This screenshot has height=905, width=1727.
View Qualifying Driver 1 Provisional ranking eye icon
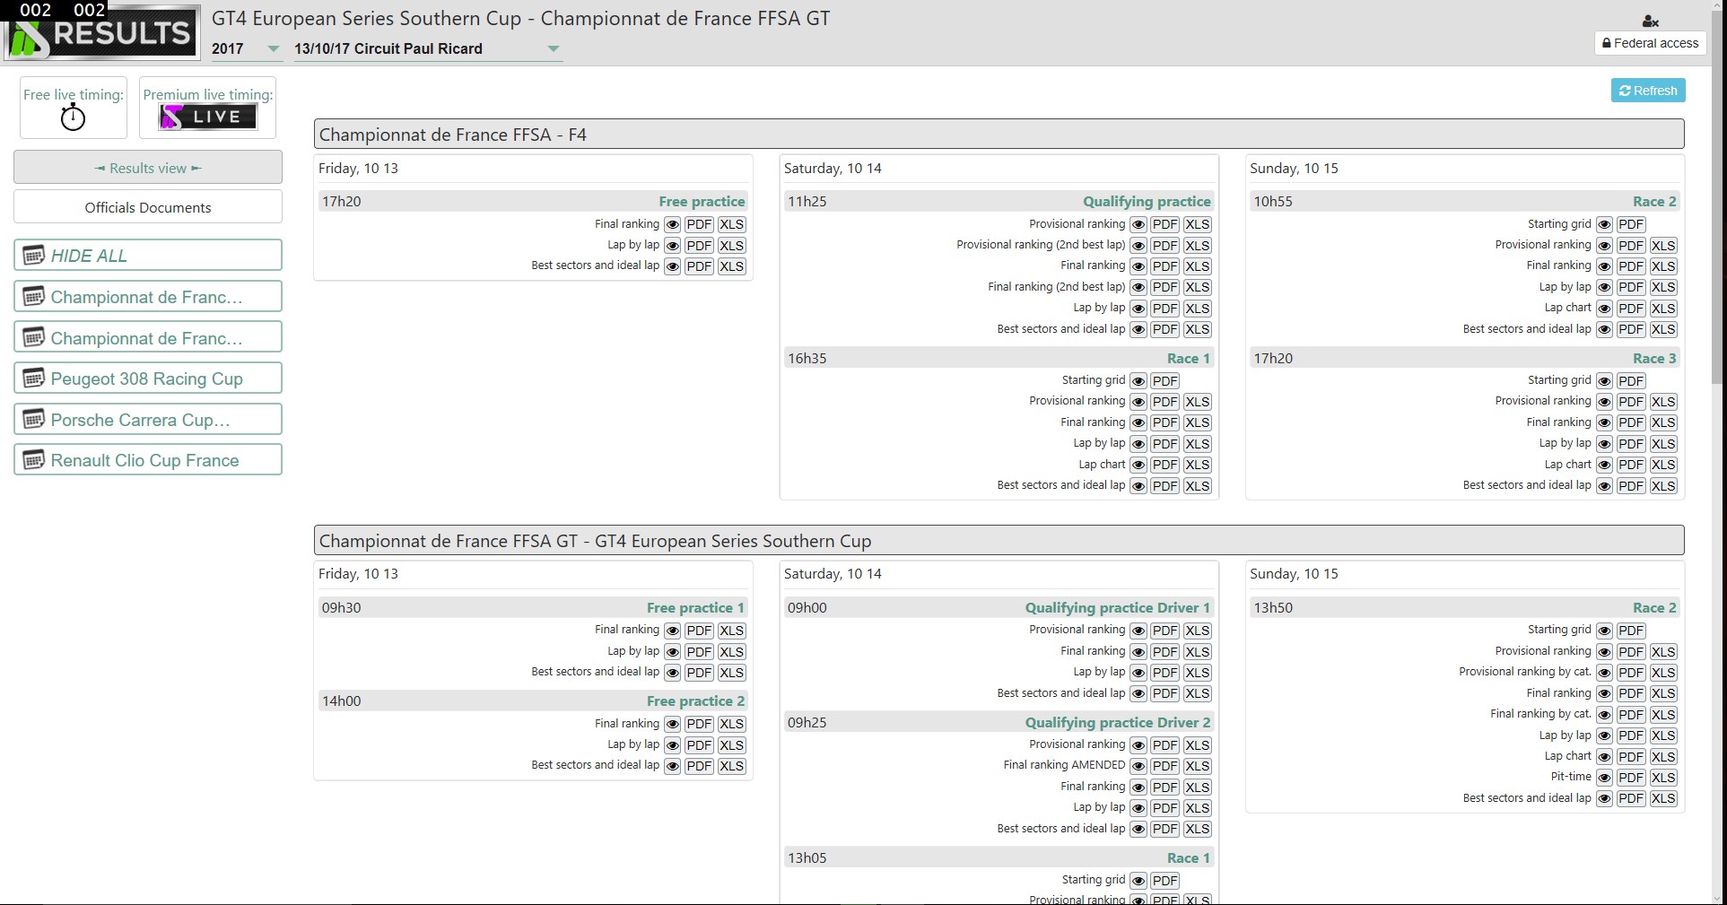coord(1138,631)
